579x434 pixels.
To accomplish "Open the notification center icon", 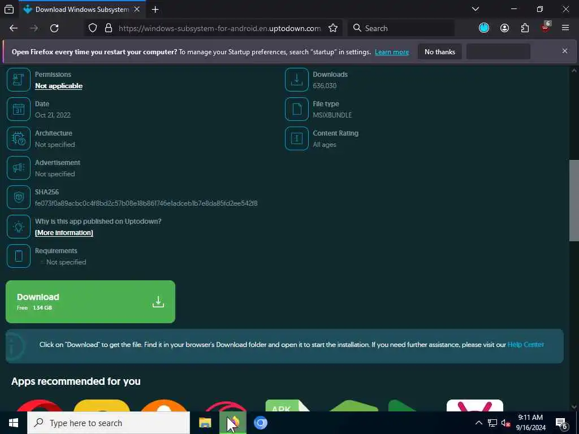I will click(561, 423).
